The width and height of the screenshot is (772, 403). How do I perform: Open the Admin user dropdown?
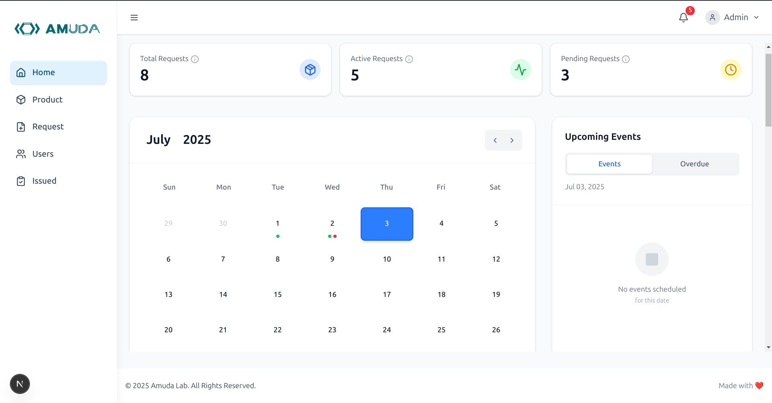point(733,17)
